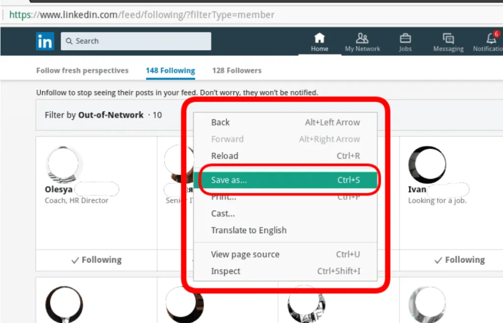Click Ivan's profile picture
Image resolution: width=503 pixels, height=323 pixels.
pyautogui.click(x=427, y=164)
